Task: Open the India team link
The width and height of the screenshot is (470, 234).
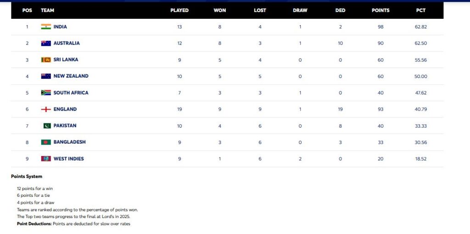Action: (60, 27)
